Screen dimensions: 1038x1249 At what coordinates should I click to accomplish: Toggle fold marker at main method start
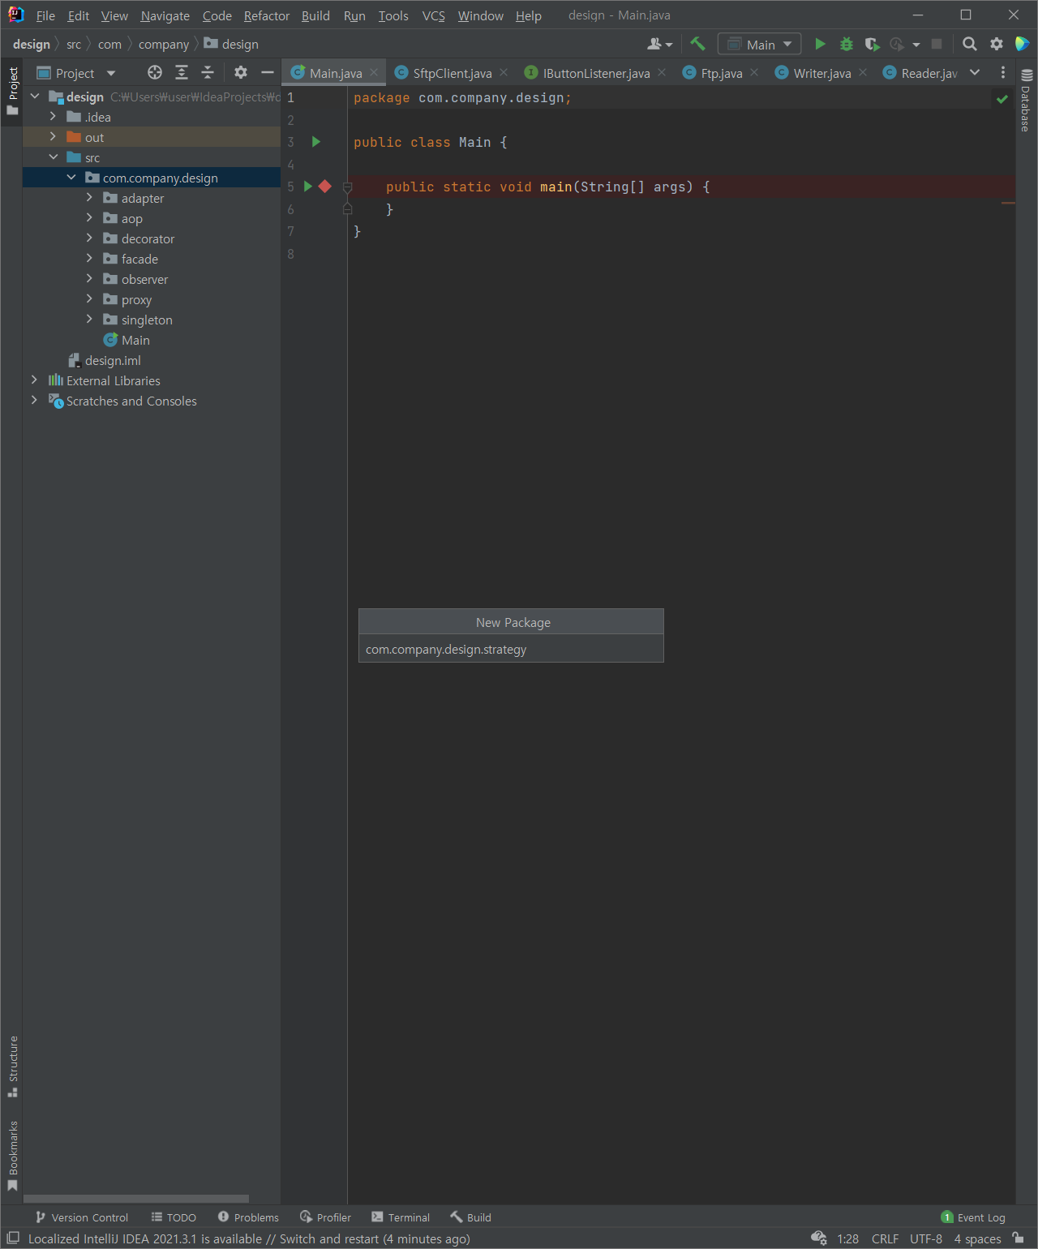click(x=347, y=187)
